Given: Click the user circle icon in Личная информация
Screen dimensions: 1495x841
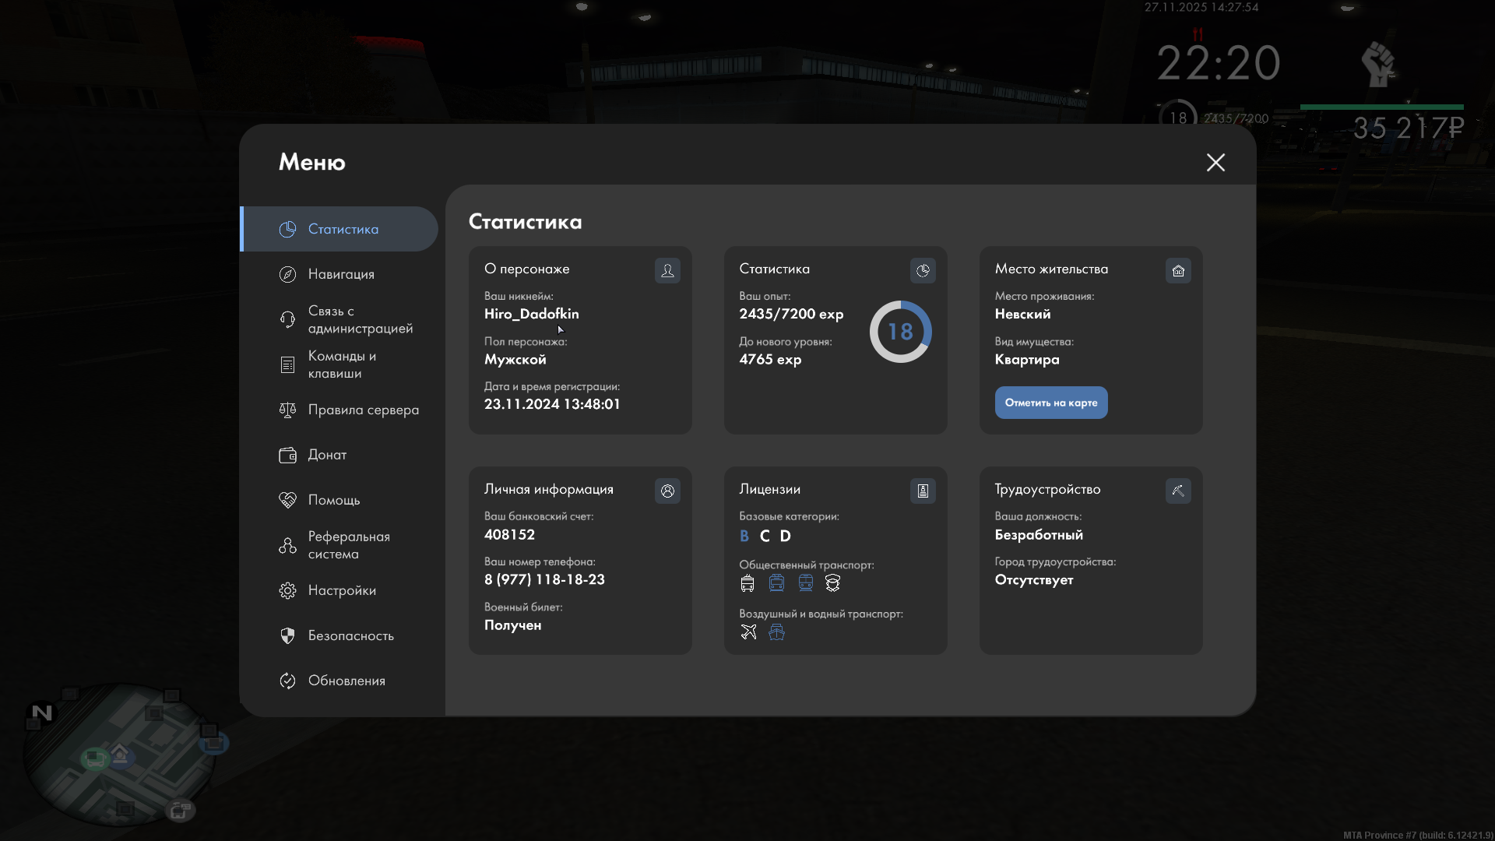Looking at the screenshot, I should pyautogui.click(x=667, y=491).
